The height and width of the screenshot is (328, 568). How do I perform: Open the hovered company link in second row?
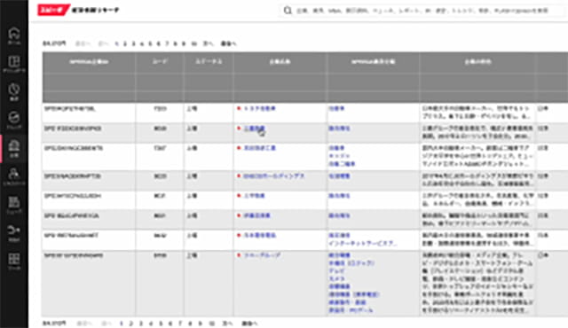click(254, 129)
